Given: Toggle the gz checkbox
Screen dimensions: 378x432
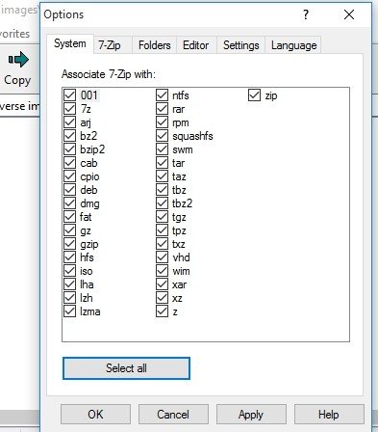Looking at the screenshot, I should 69,230.
